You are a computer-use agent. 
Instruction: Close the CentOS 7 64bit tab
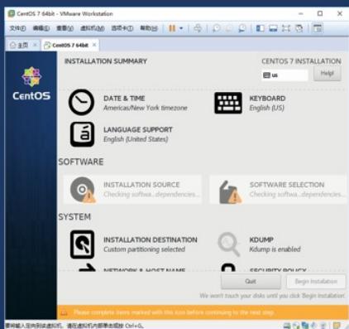pos(94,45)
